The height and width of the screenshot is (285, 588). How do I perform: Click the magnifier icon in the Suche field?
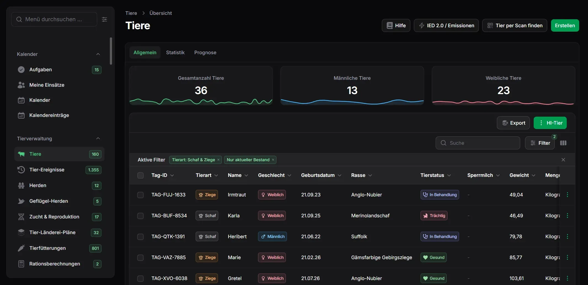[x=443, y=143]
